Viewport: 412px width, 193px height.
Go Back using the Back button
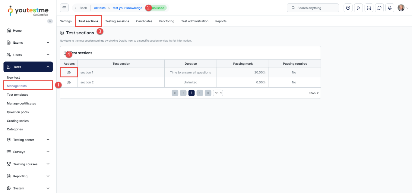pyautogui.click(x=81, y=8)
